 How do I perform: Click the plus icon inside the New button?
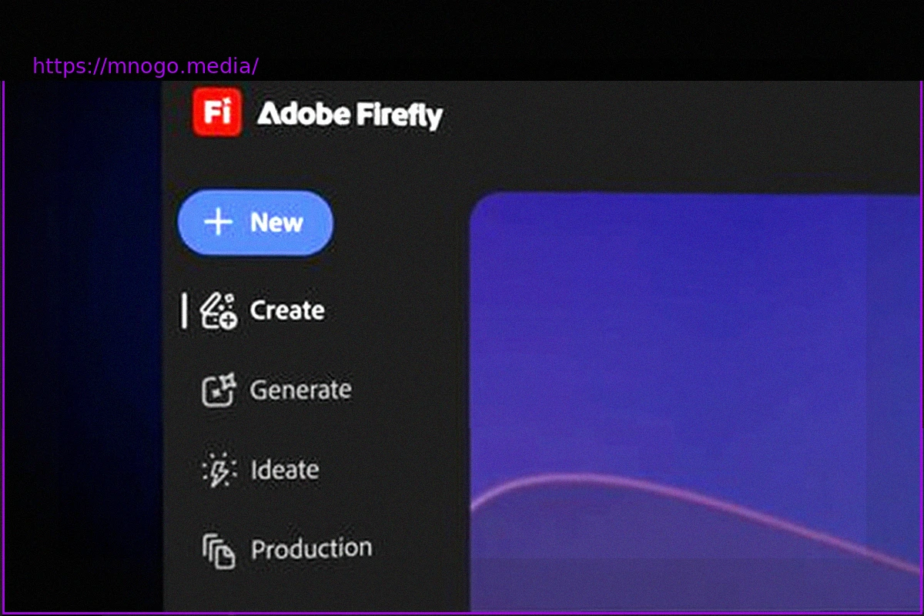pyautogui.click(x=218, y=223)
